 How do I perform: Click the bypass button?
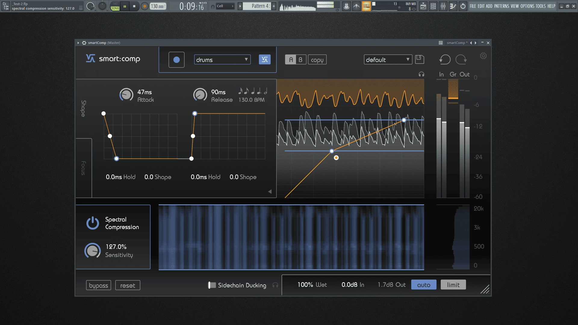pyautogui.click(x=98, y=285)
